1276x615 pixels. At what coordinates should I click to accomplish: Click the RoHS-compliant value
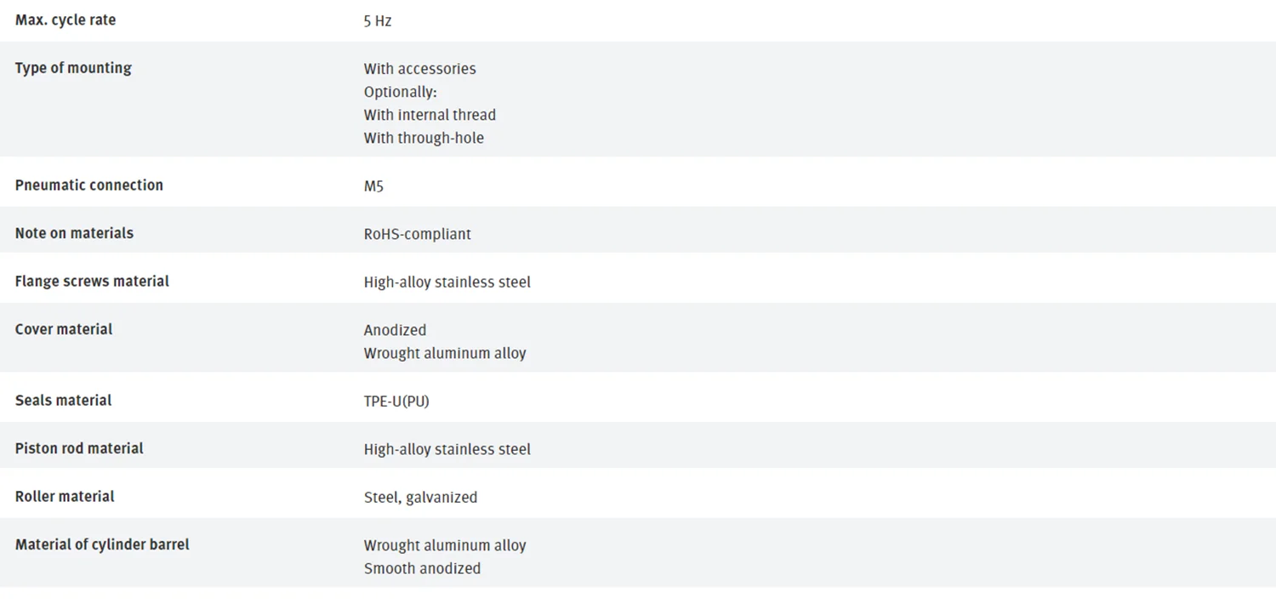tap(418, 234)
